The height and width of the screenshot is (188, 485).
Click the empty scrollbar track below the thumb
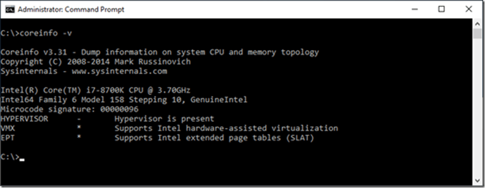pyautogui.click(x=477, y=107)
